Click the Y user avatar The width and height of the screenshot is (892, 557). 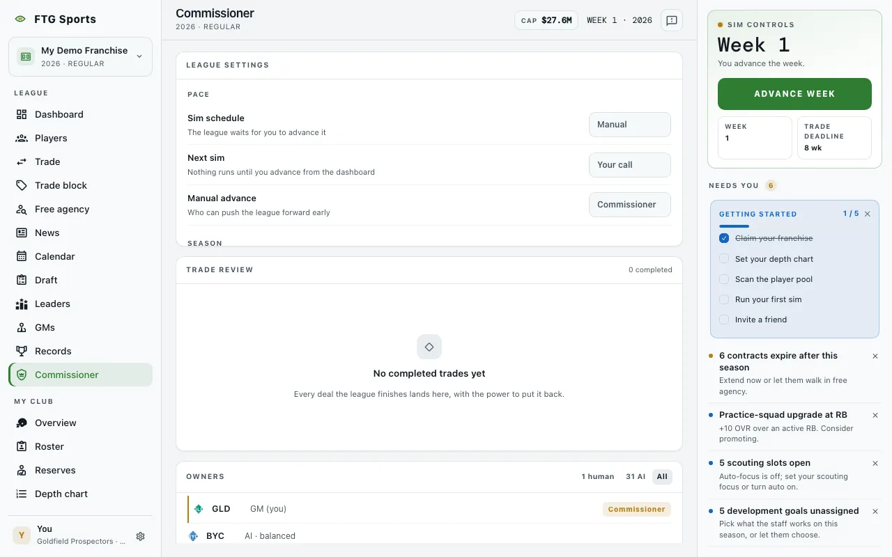point(22,535)
